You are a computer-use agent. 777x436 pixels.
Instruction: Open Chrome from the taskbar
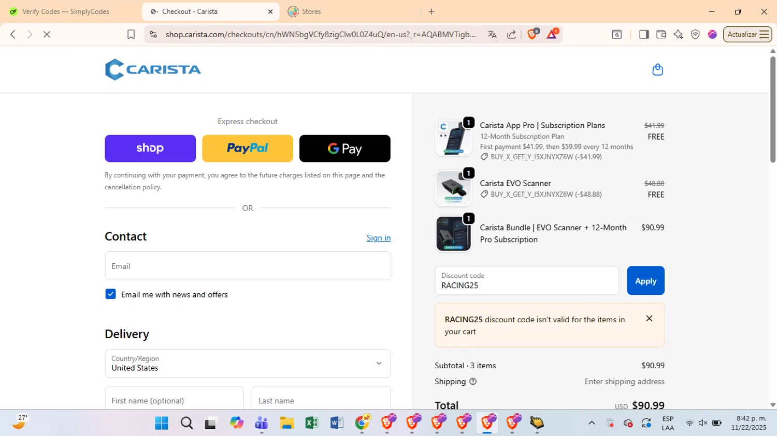[x=363, y=423]
